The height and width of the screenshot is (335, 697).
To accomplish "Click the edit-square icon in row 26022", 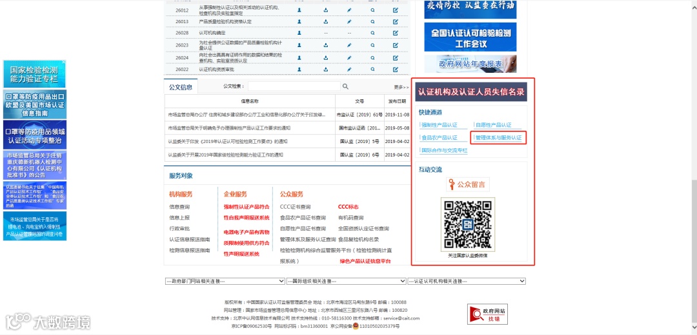I will [x=396, y=69].
